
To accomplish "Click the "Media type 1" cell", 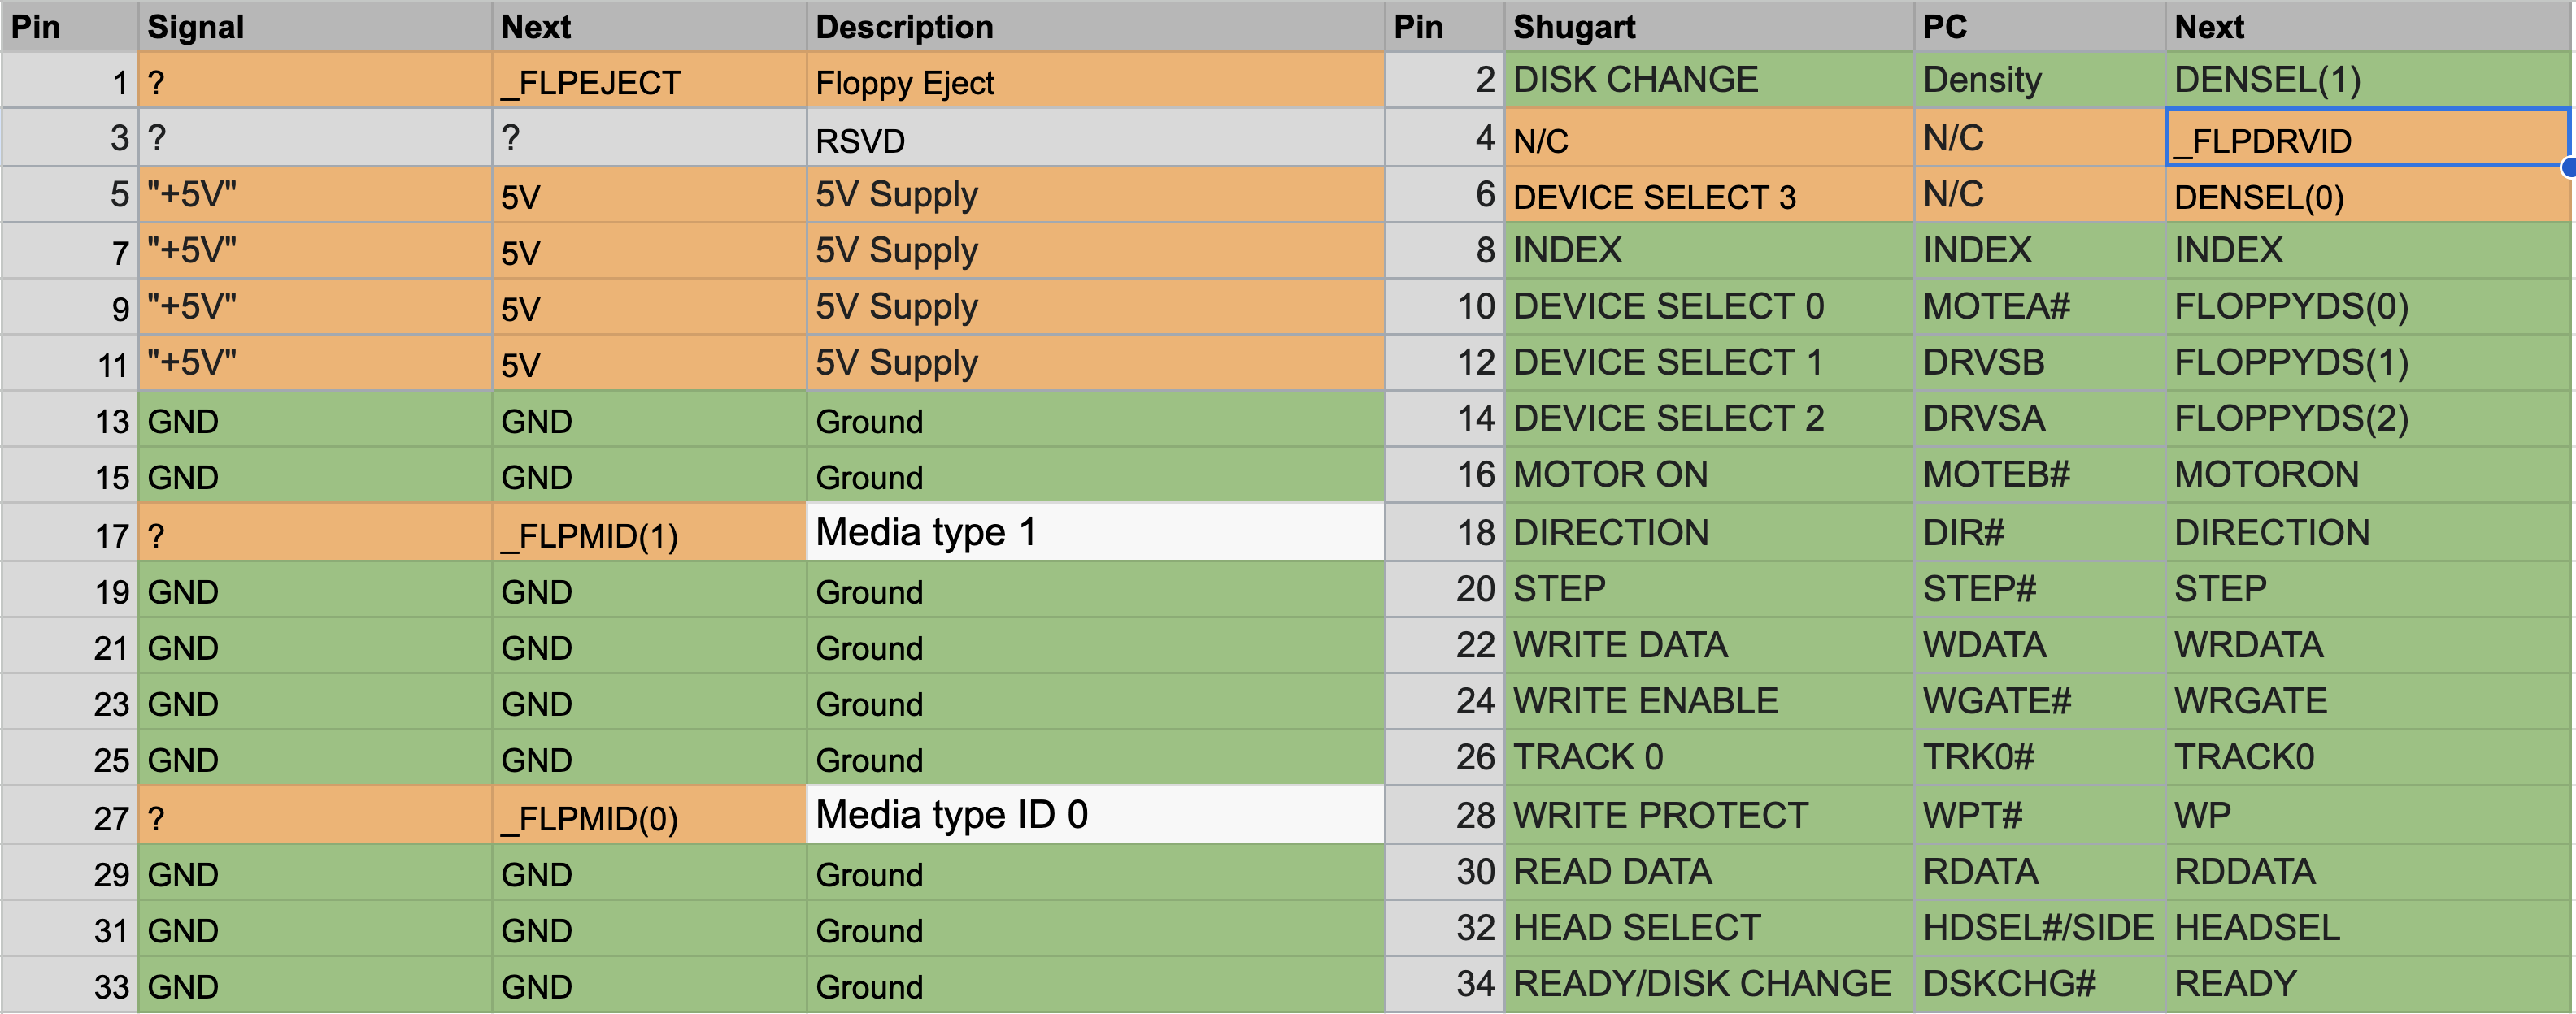I will point(1094,532).
